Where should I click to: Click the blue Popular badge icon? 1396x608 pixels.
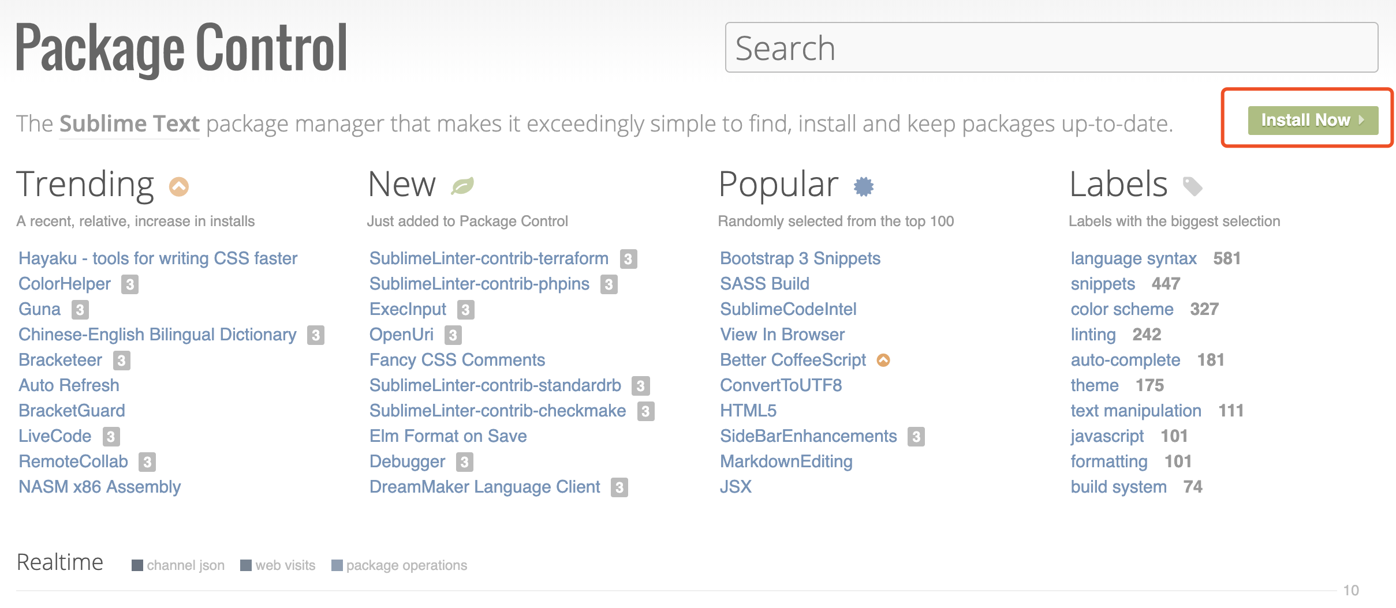(x=864, y=186)
